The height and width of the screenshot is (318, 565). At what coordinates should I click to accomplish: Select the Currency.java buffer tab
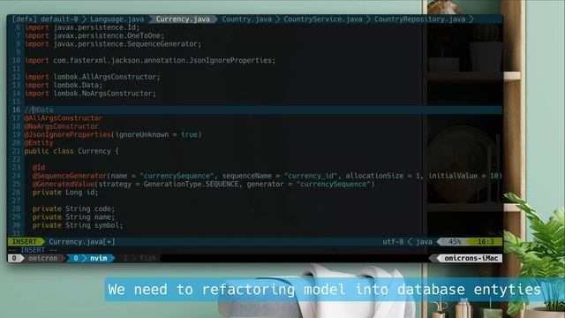183,19
